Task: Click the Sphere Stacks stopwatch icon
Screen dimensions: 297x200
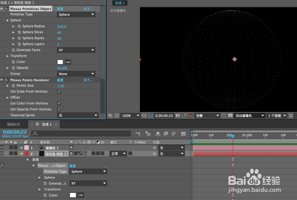Action: point(19,38)
